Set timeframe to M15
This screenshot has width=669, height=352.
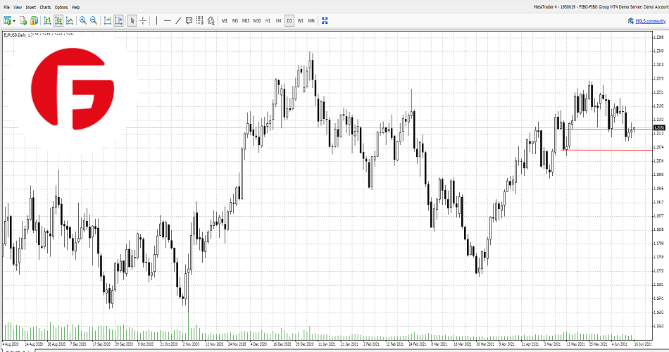point(246,20)
